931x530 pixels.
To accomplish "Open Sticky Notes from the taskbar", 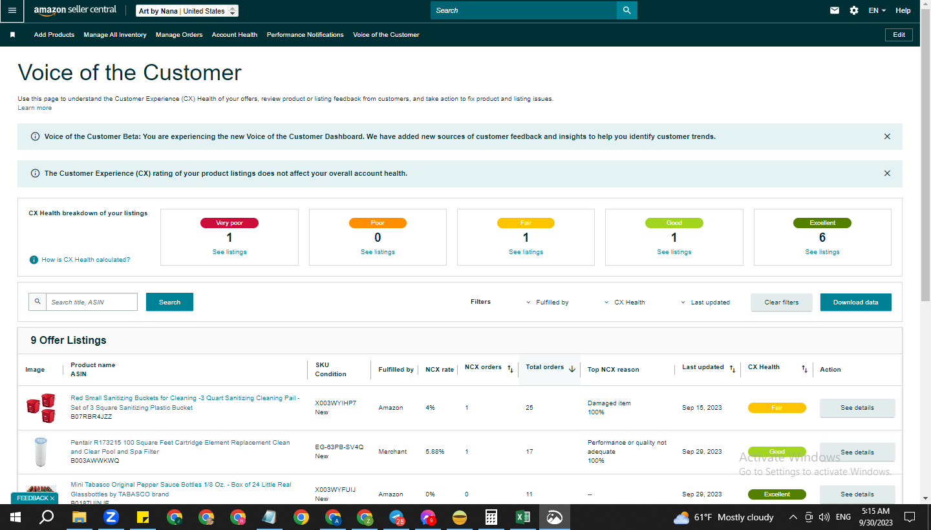I will (143, 517).
